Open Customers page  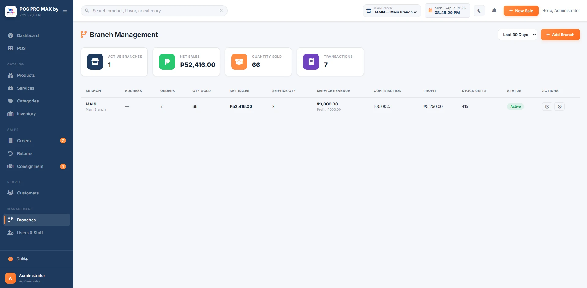[x=37, y=193]
